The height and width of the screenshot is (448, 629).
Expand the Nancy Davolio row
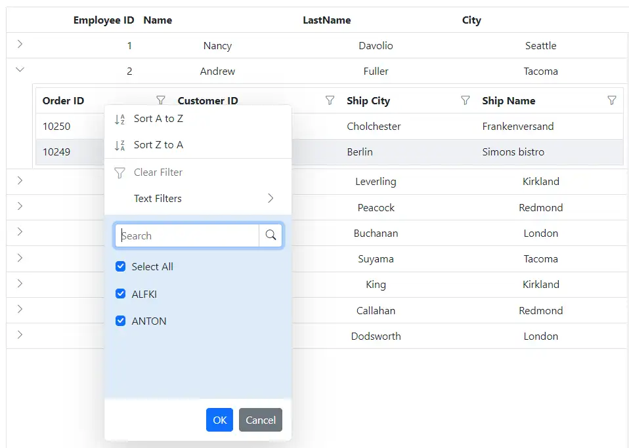pos(20,45)
